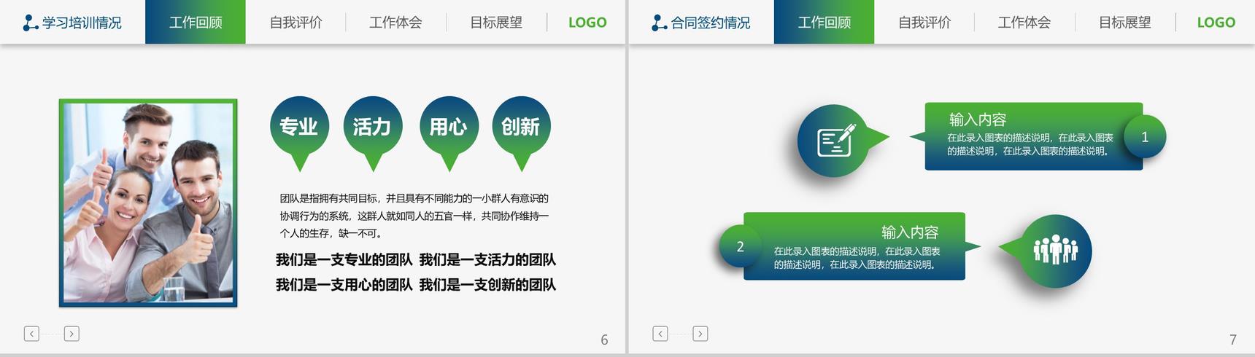Click the team thumbs-up photo

(148, 203)
